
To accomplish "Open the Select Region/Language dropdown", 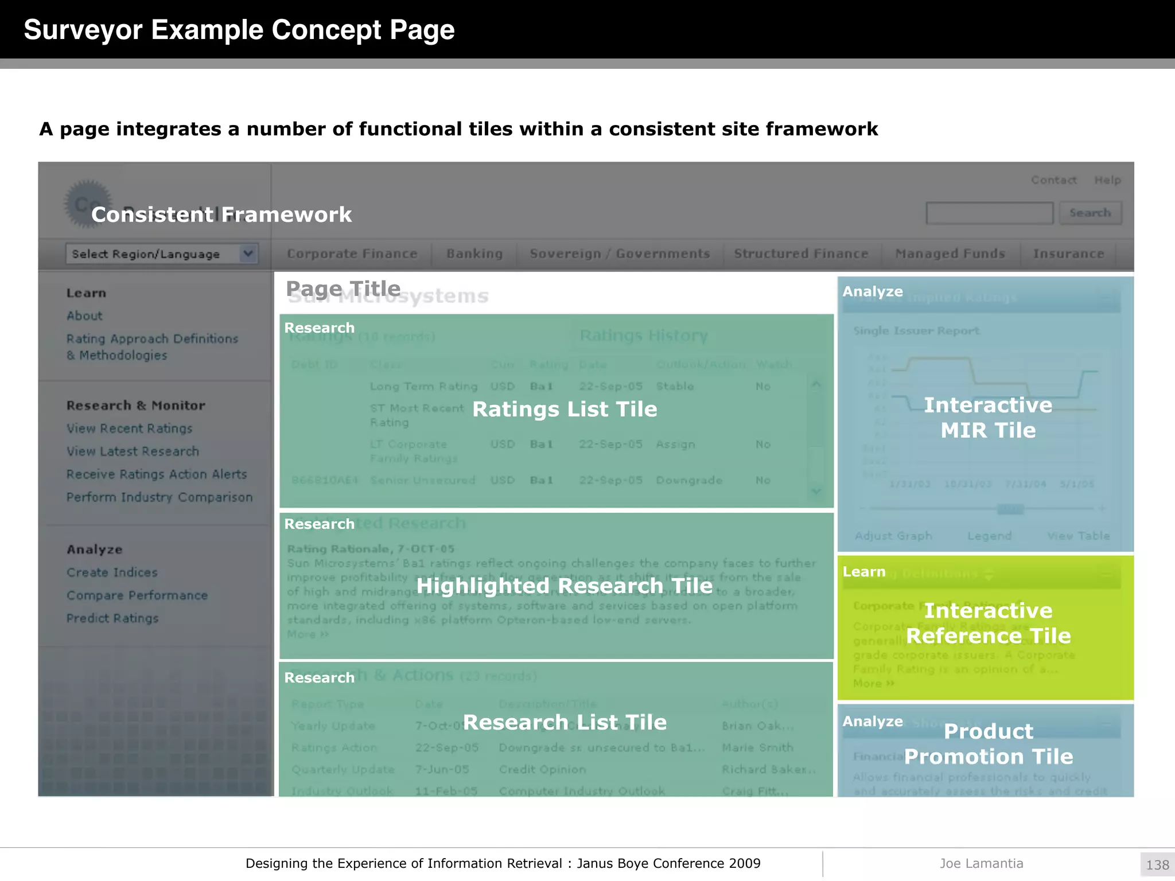I will click(162, 254).
